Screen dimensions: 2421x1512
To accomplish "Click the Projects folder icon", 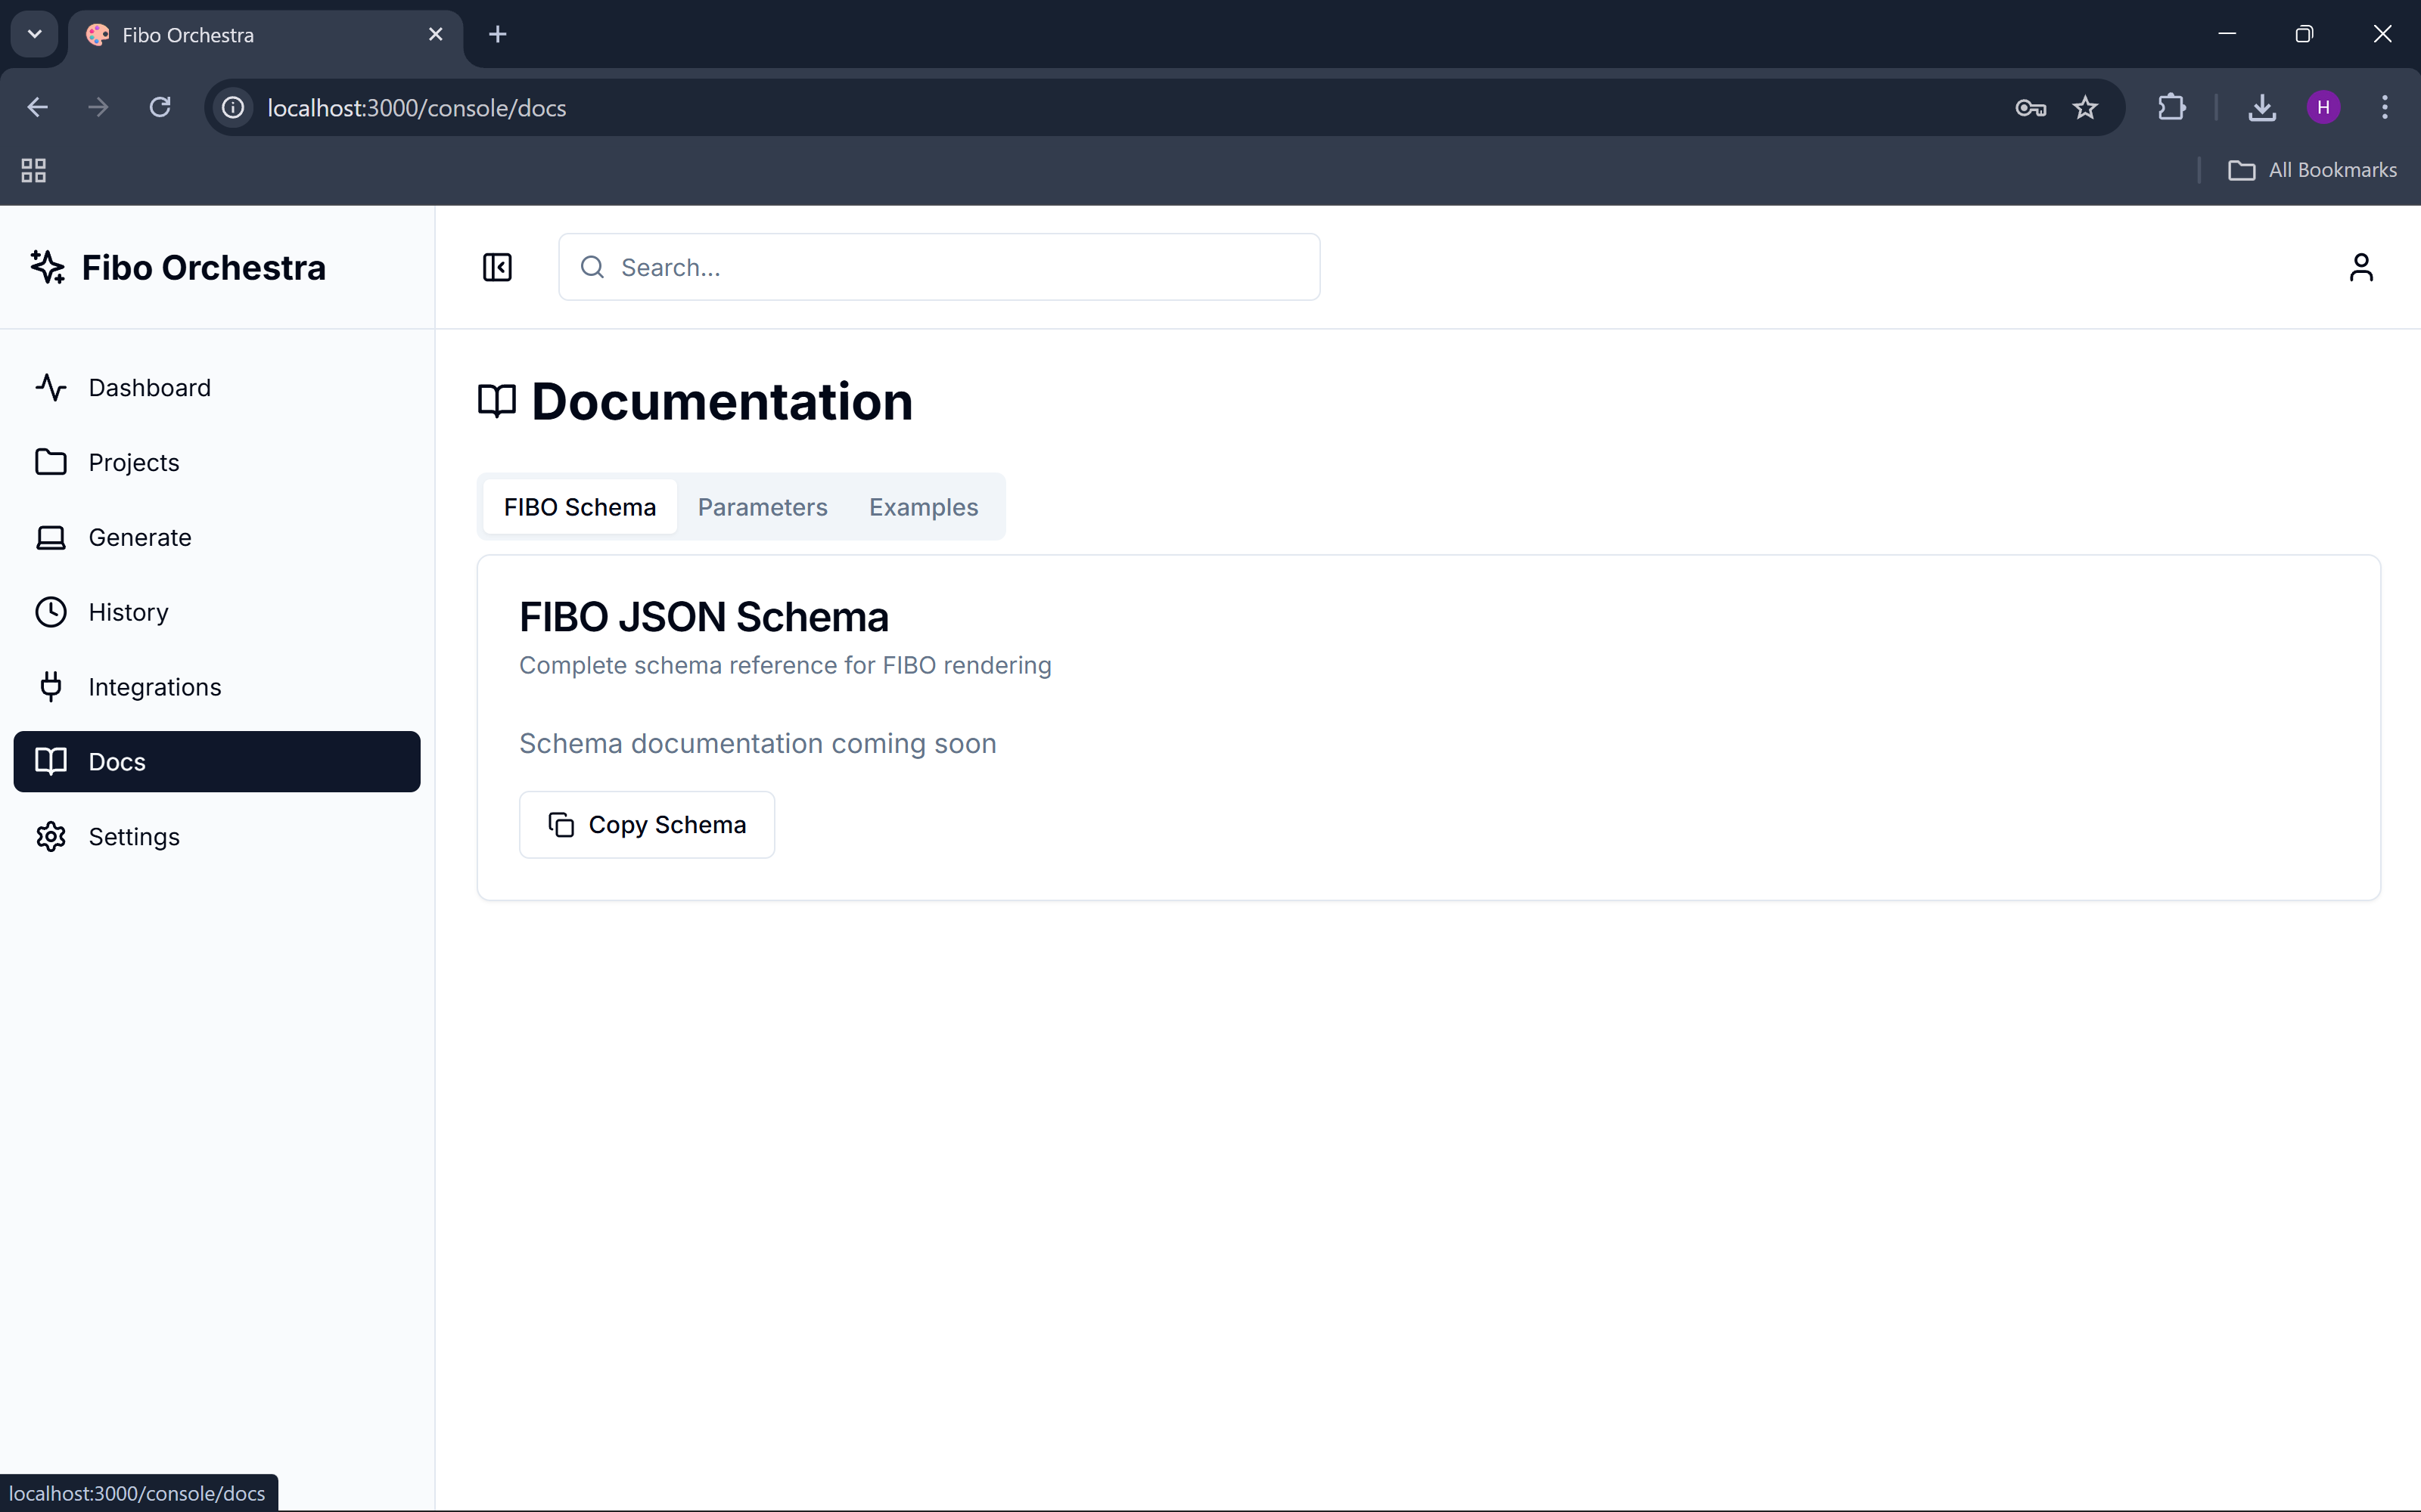I will (51, 462).
